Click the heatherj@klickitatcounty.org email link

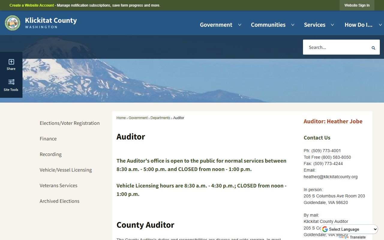331,177
